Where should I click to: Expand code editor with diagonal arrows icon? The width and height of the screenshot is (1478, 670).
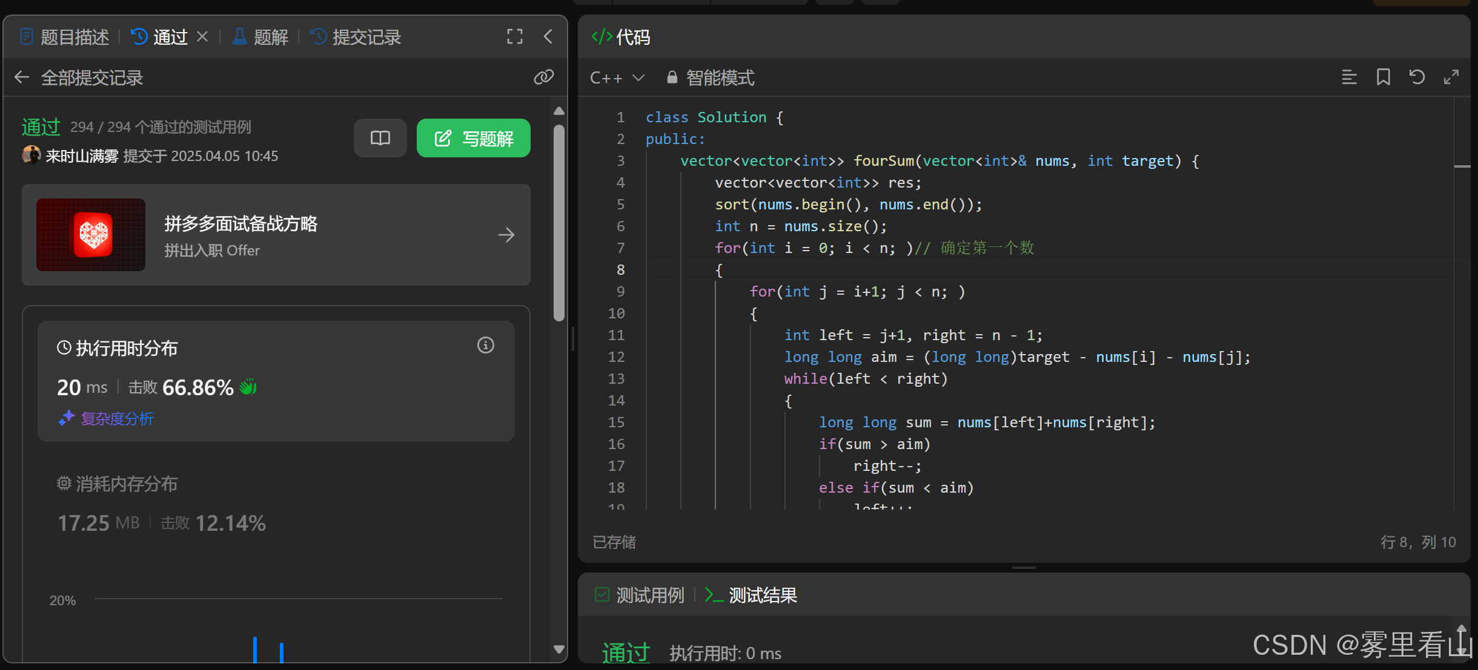point(1451,77)
